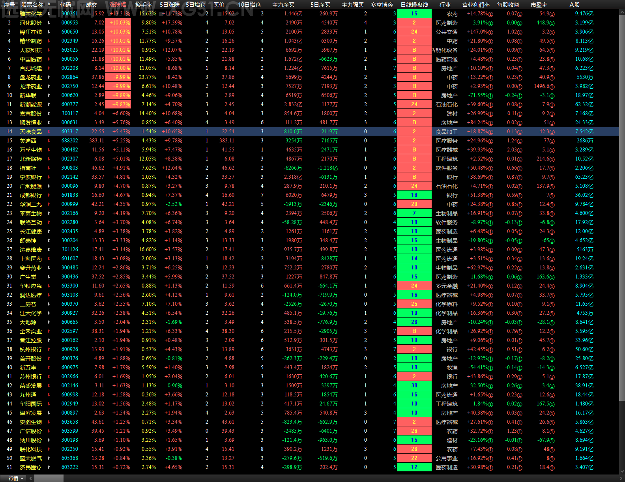Viewport: 625px width, 482px height.
Task: Click the 每股收益 column header
Action: [x=508, y=5]
